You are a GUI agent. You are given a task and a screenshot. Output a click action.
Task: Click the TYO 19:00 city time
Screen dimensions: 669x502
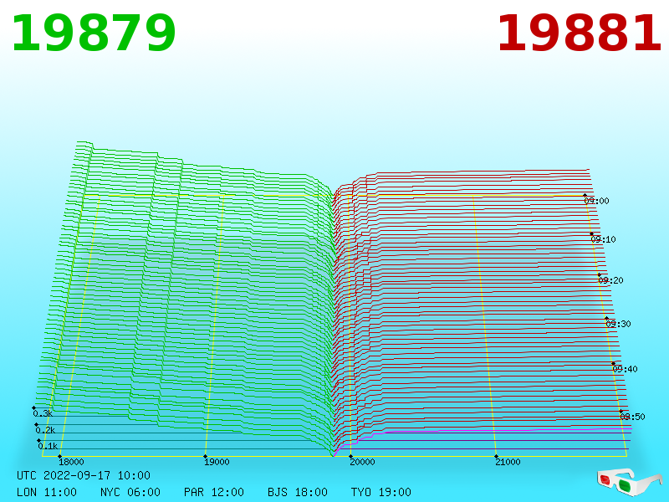click(x=381, y=492)
